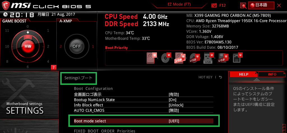Switch to EZ Mode (F7)
This screenshot has height=133, width=287.
[x=179, y=4]
